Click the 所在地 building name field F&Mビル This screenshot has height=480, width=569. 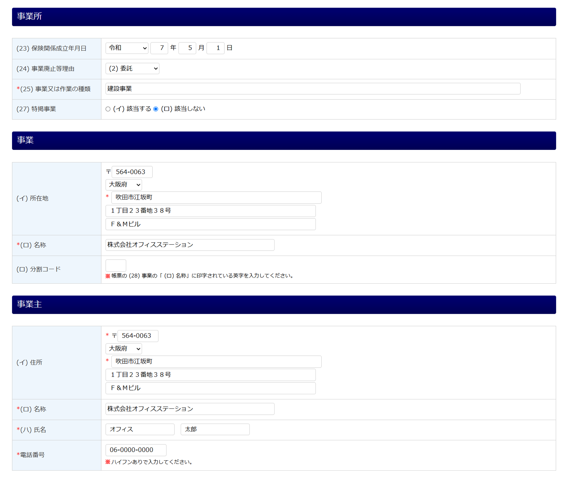210,224
